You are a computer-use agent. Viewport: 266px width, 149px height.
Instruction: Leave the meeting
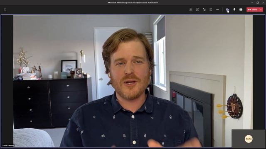click(x=253, y=10)
